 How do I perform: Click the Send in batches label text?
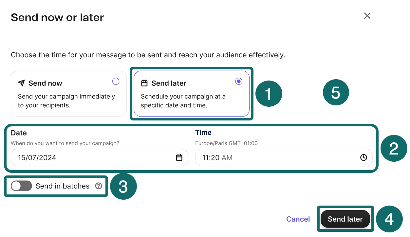pyautogui.click(x=62, y=186)
